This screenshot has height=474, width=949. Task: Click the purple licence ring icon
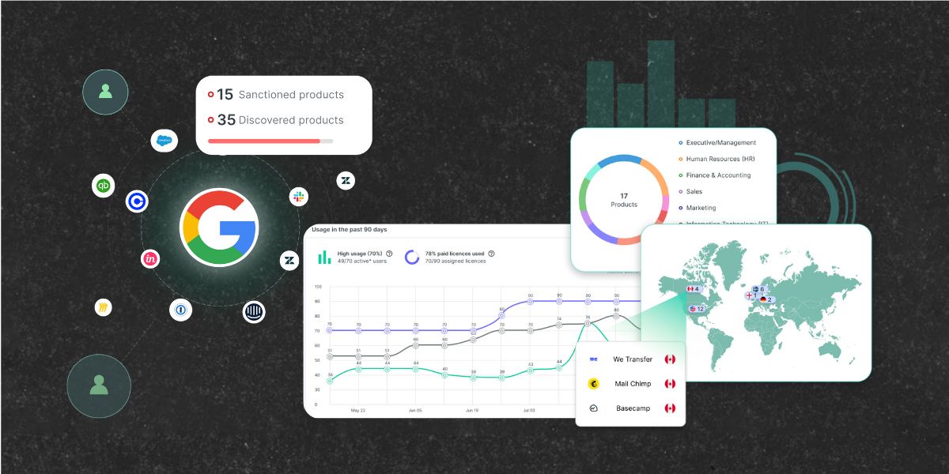click(412, 258)
